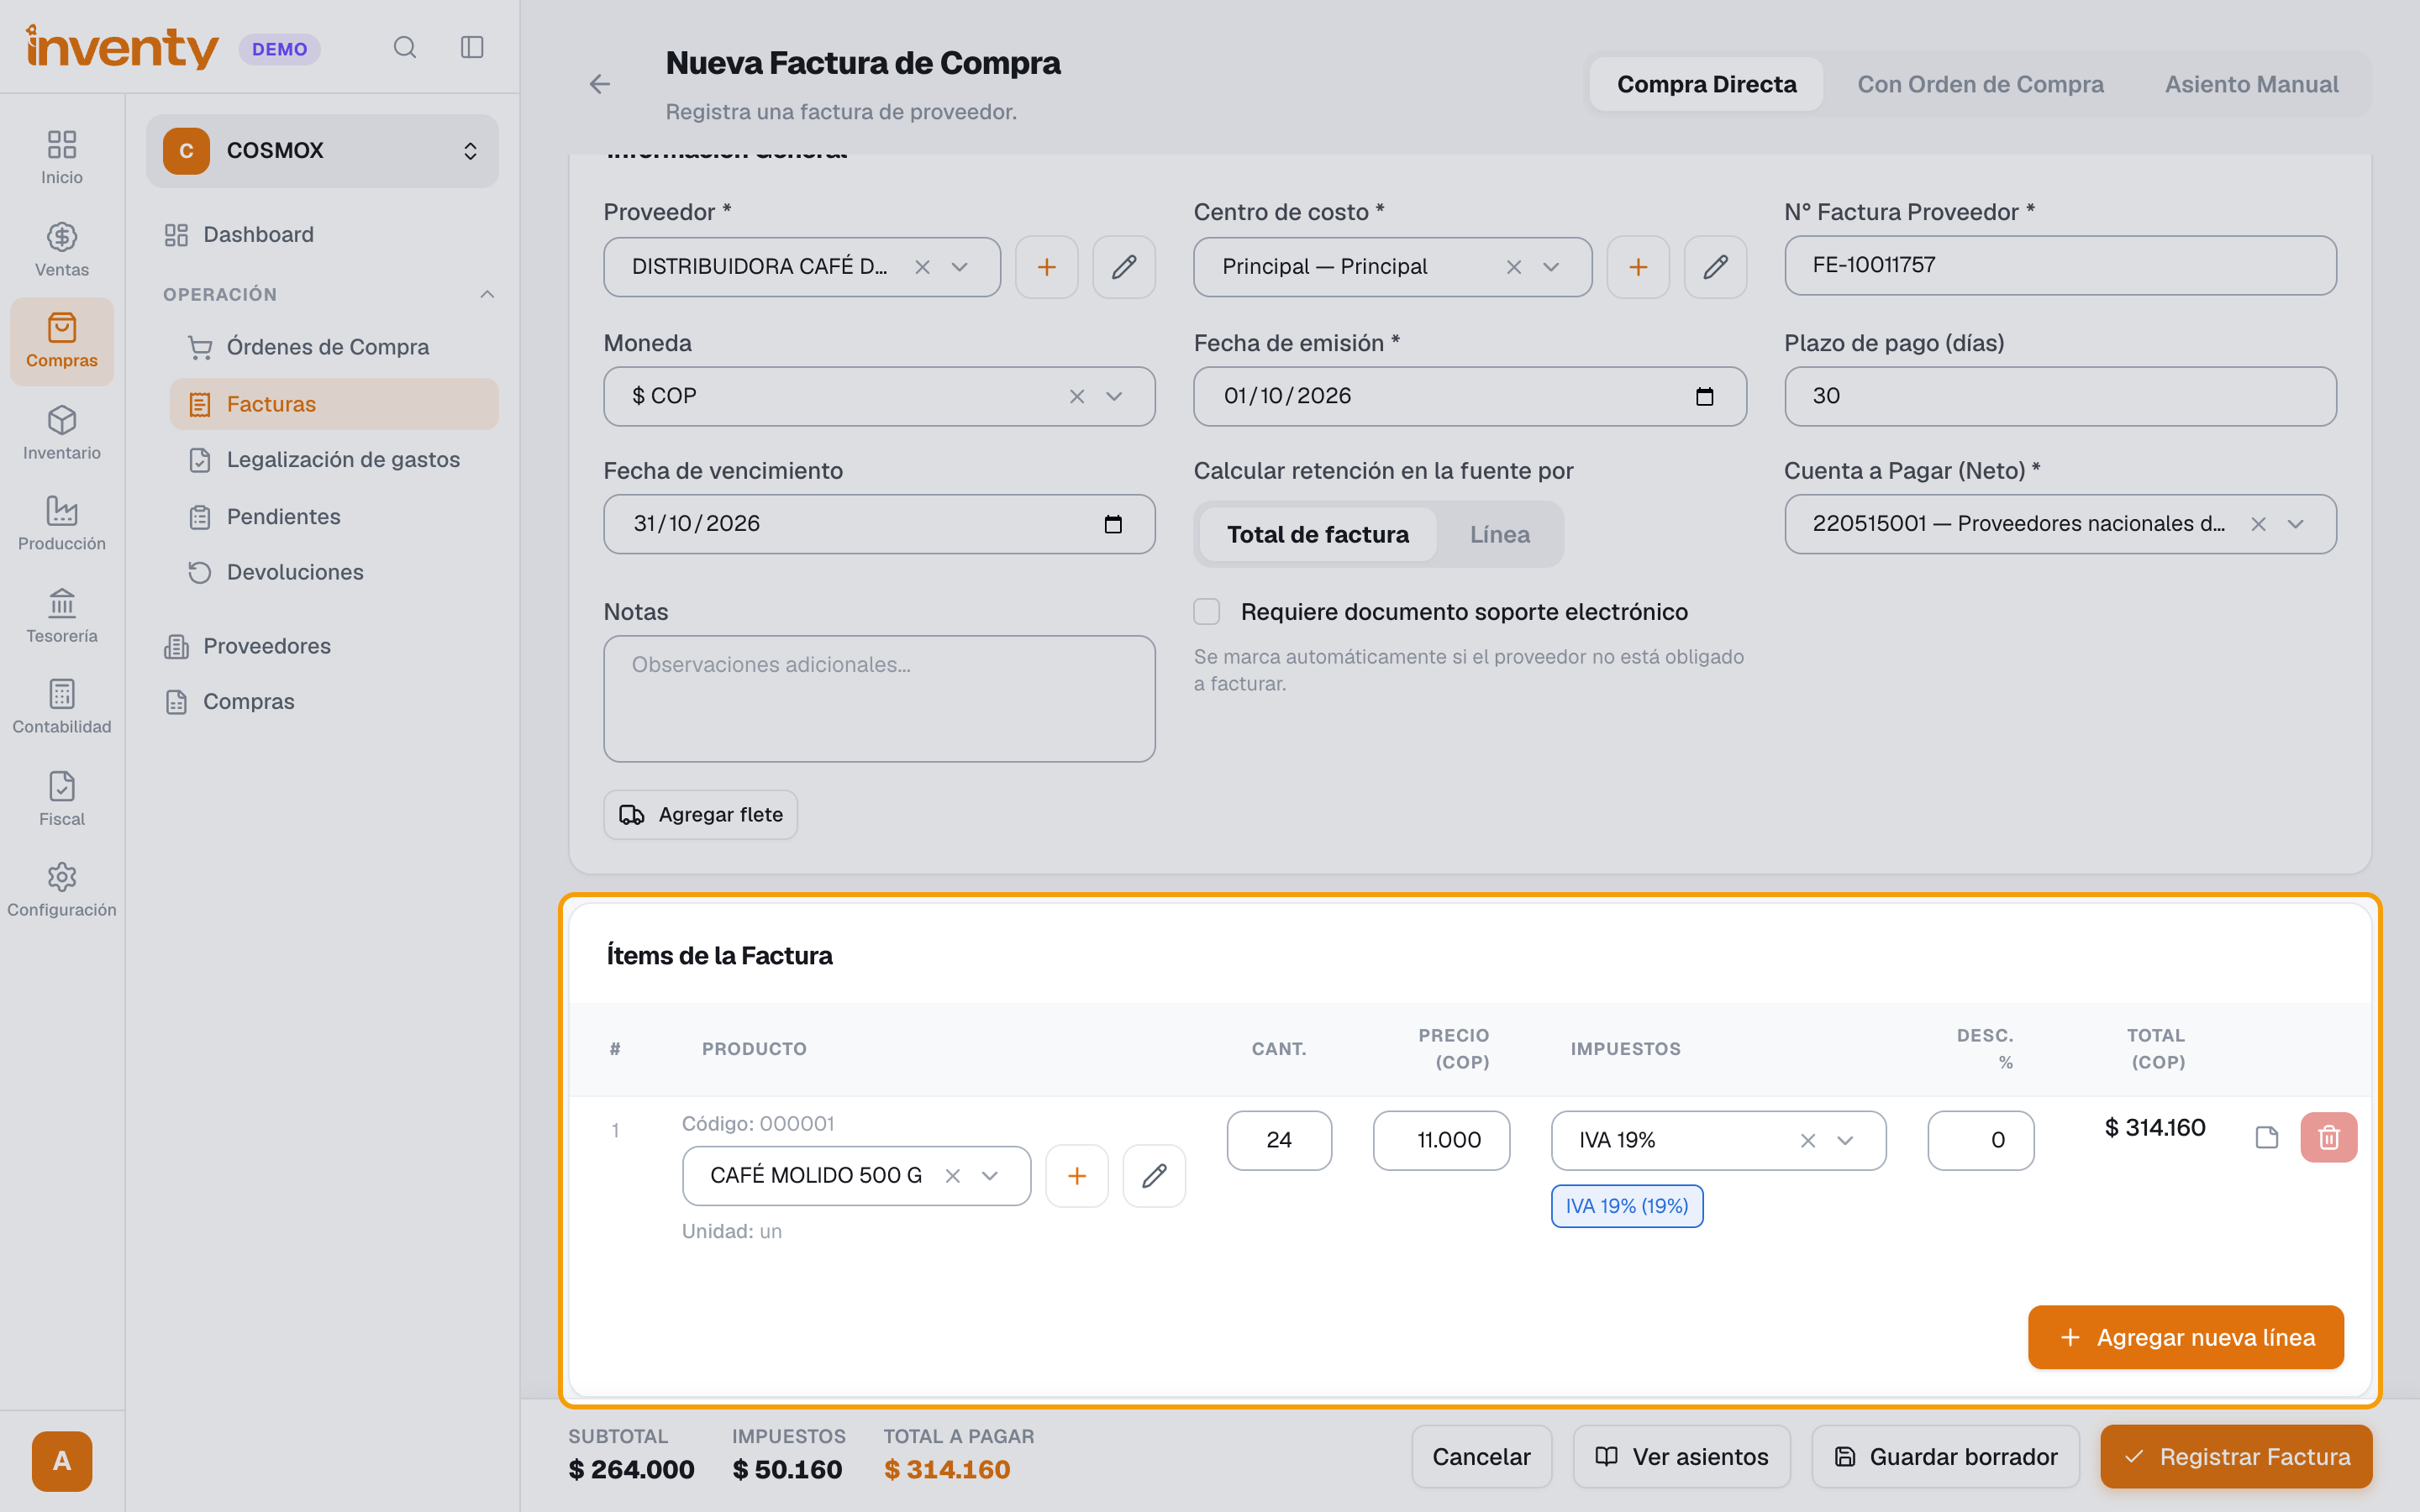Viewport: 2420px width, 1512px height.
Task: Edit CAFÉ MOLIDO product pencil icon
Action: tap(1154, 1176)
